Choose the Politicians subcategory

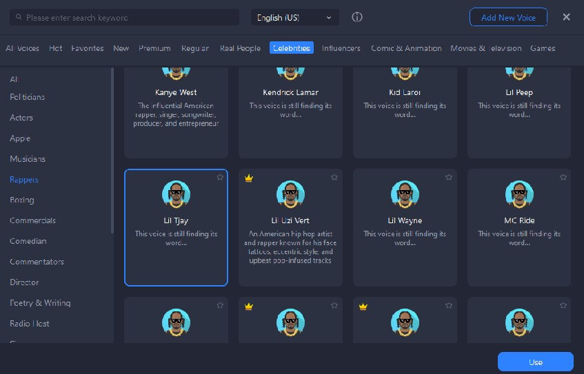pos(27,97)
